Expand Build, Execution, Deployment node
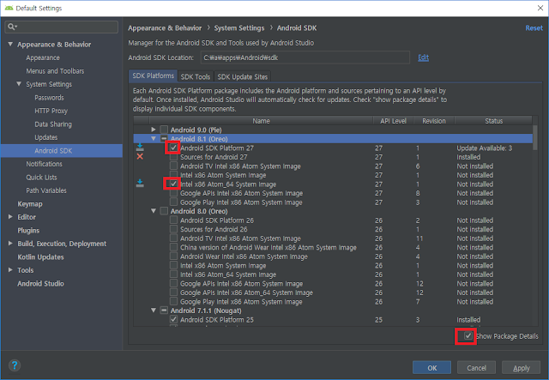 (x=10, y=243)
